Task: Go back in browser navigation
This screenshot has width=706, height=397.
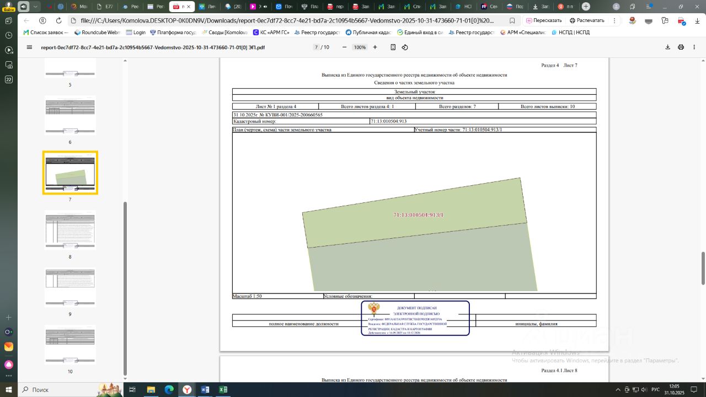Action: 26,20
